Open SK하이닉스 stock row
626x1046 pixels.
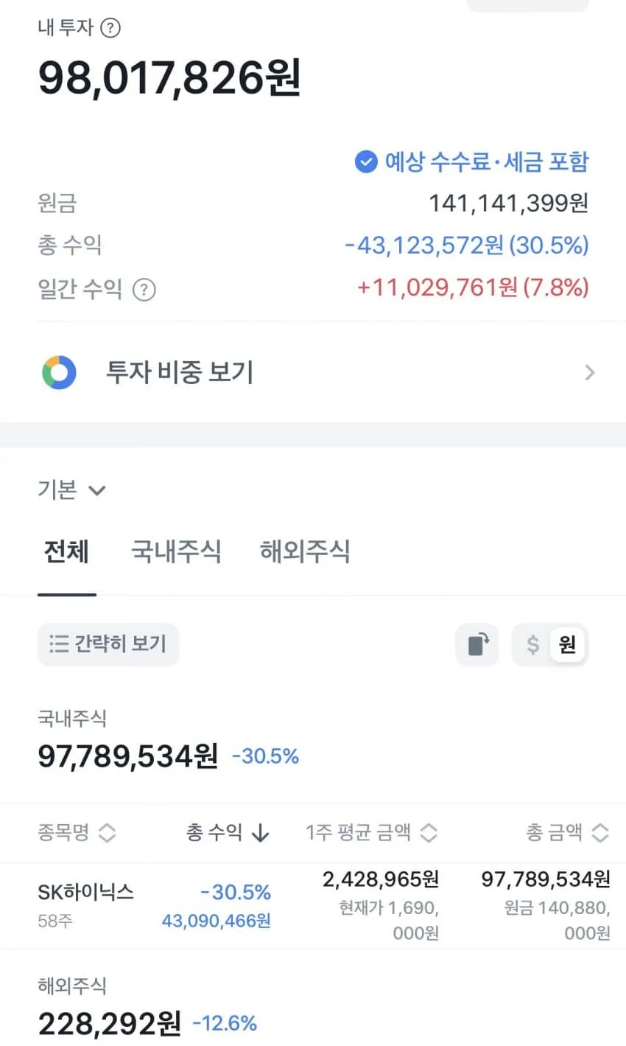pyautogui.click(x=313, y=906)
